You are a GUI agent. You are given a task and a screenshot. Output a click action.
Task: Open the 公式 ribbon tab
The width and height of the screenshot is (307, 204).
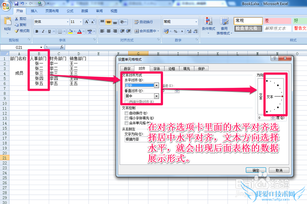click(x=70, y=11)
